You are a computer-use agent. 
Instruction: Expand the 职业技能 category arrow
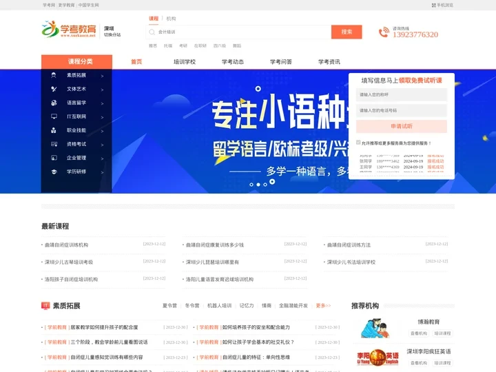[102, 131]
